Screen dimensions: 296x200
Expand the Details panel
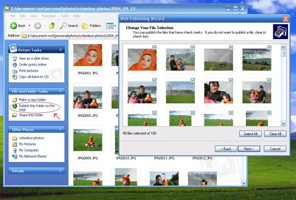pyautogui.click(x=60, y=170)
